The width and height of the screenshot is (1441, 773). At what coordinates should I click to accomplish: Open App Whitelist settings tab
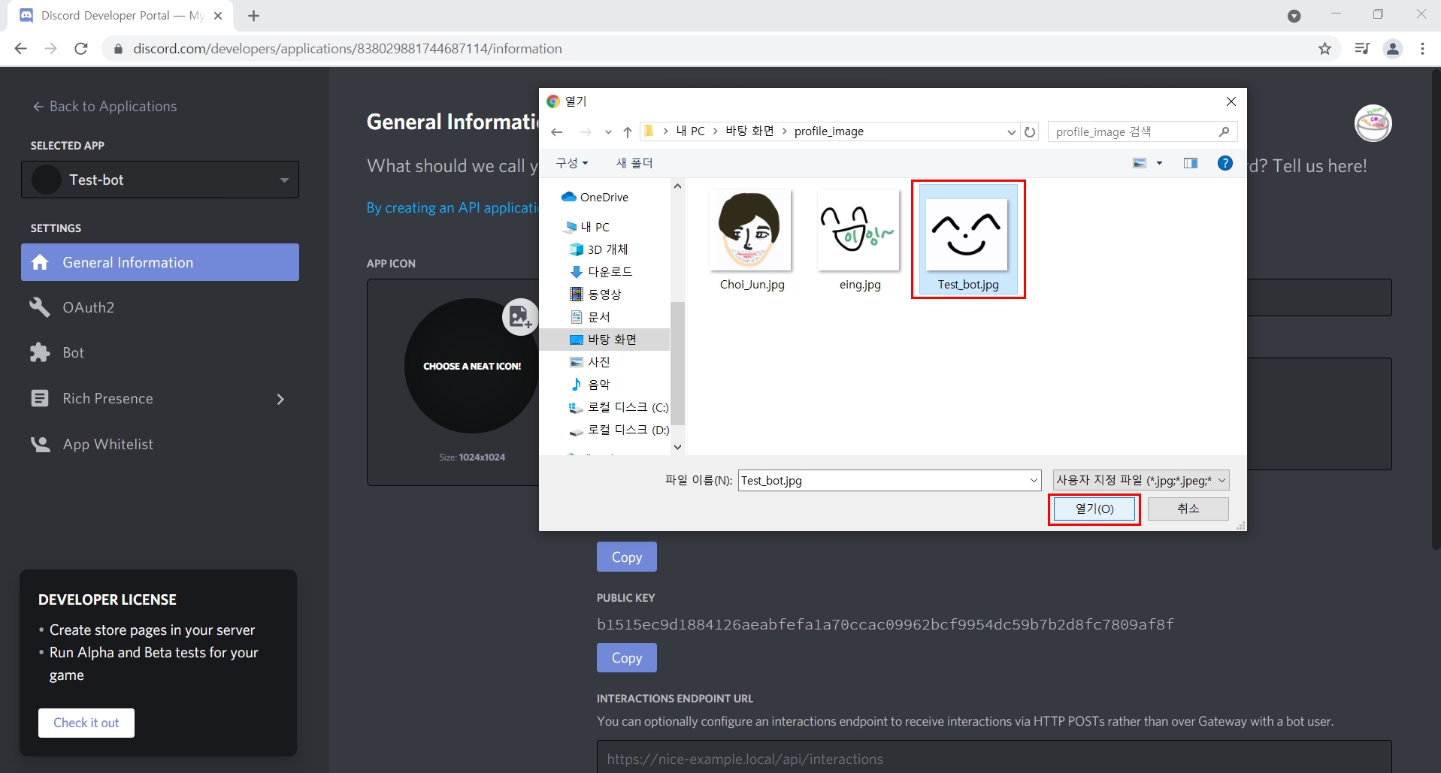point(160,444)
